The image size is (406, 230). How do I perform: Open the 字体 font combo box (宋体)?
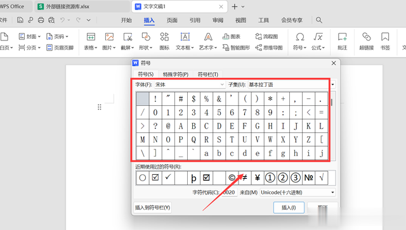click(x=190, y=85)
